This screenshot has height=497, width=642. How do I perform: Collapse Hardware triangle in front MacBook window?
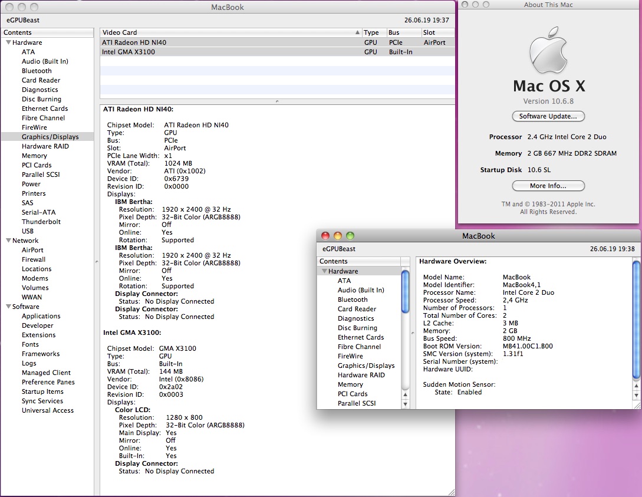coord(324,271)
